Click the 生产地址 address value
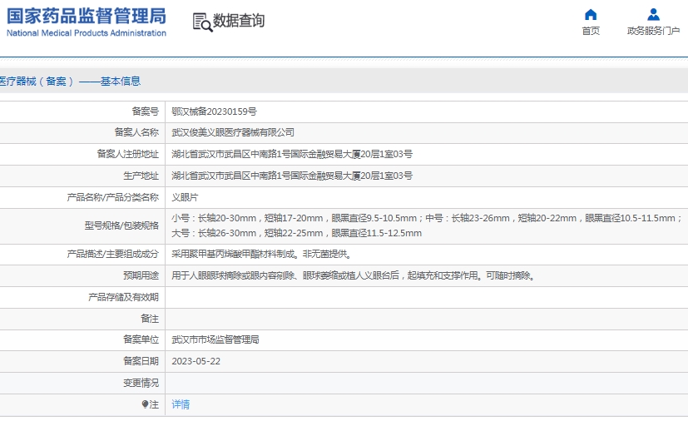 click(x=292, y=176)
